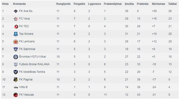Viewport: 179px width, 100px height.
Task: Click the Komanda column header
Action: [x=19, y=4]
